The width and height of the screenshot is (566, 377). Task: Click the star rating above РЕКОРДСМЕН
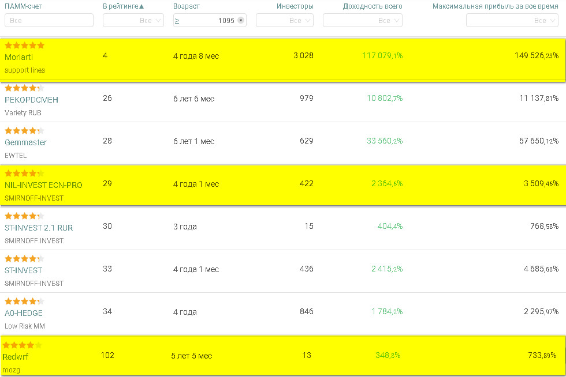coord(24,88)
